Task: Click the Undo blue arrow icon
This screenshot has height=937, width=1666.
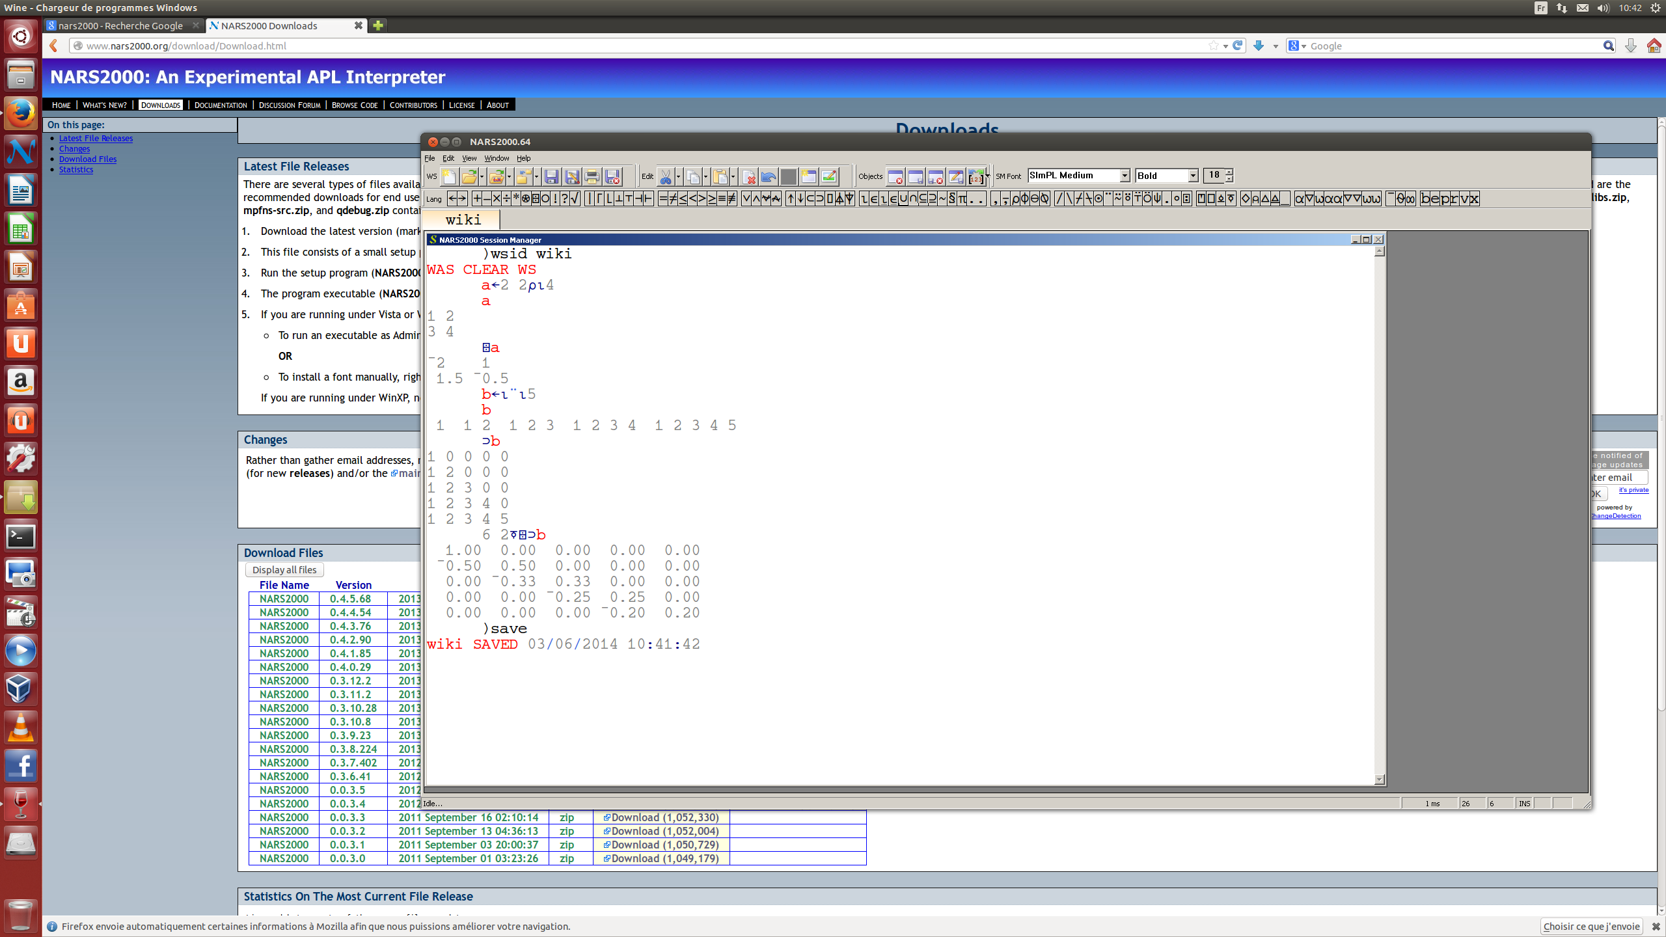Action: [769, 176]
